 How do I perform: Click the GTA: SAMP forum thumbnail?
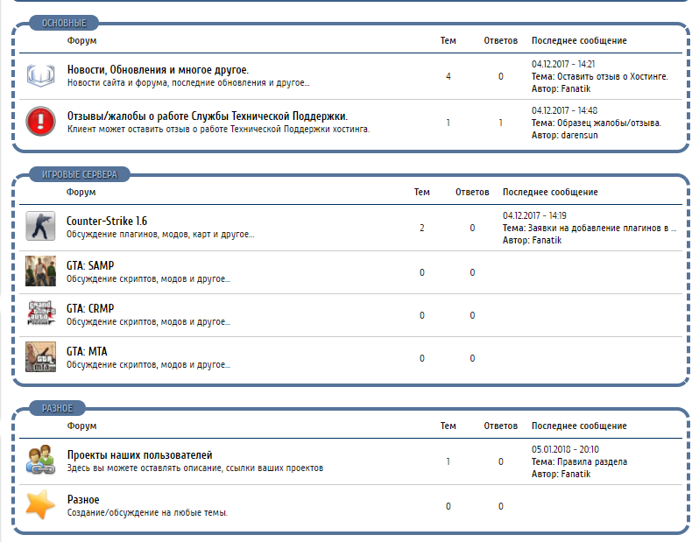(x=40, y=271)
